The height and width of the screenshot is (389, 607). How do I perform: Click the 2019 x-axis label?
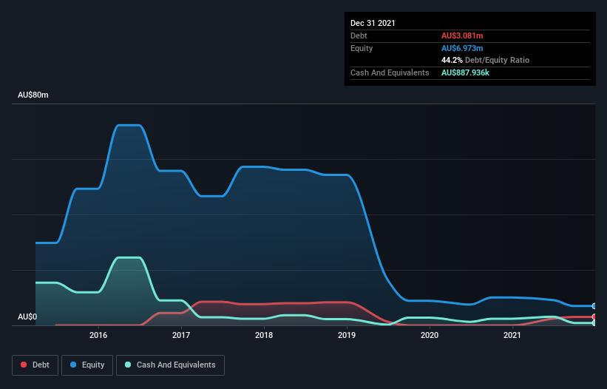[x=347, y=335]
